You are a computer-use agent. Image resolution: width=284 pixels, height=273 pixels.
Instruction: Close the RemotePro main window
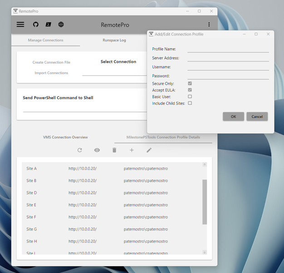tap(211, 11)
